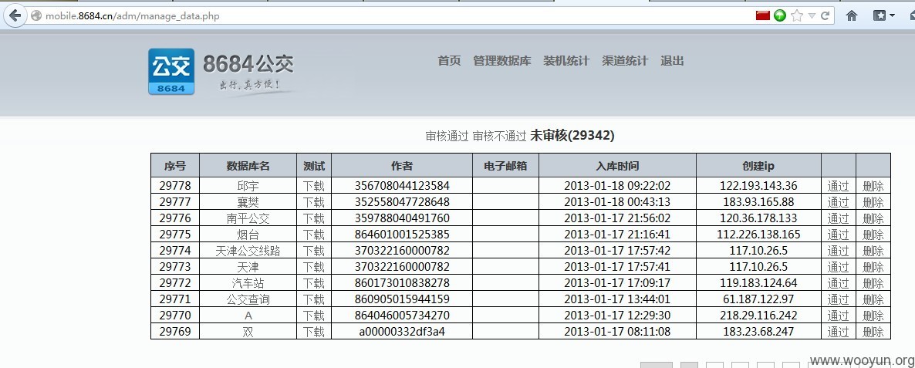Viewport: 915px width, 368px height.
Task: Download the 邱宇 database
Action: tap(313, 186)
